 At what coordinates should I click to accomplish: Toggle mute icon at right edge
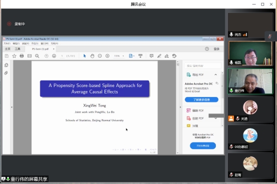270,36
